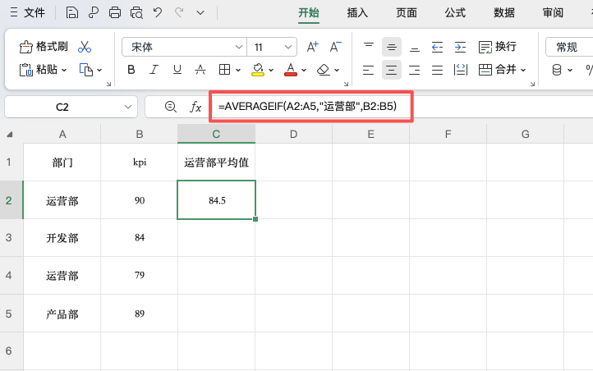The width and height of the screenshot is (593, 371).
Task: Open font settings dialog launcher
Action: [x=346, y=84]
